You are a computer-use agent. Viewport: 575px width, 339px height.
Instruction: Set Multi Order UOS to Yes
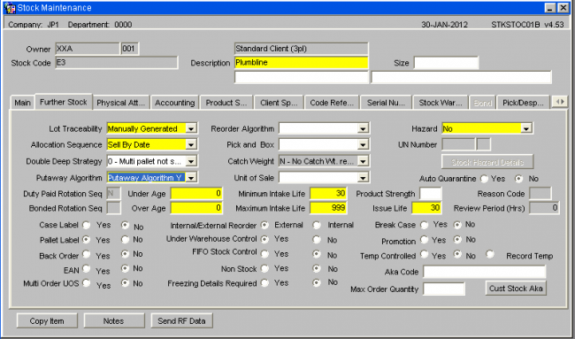[87, 283]
